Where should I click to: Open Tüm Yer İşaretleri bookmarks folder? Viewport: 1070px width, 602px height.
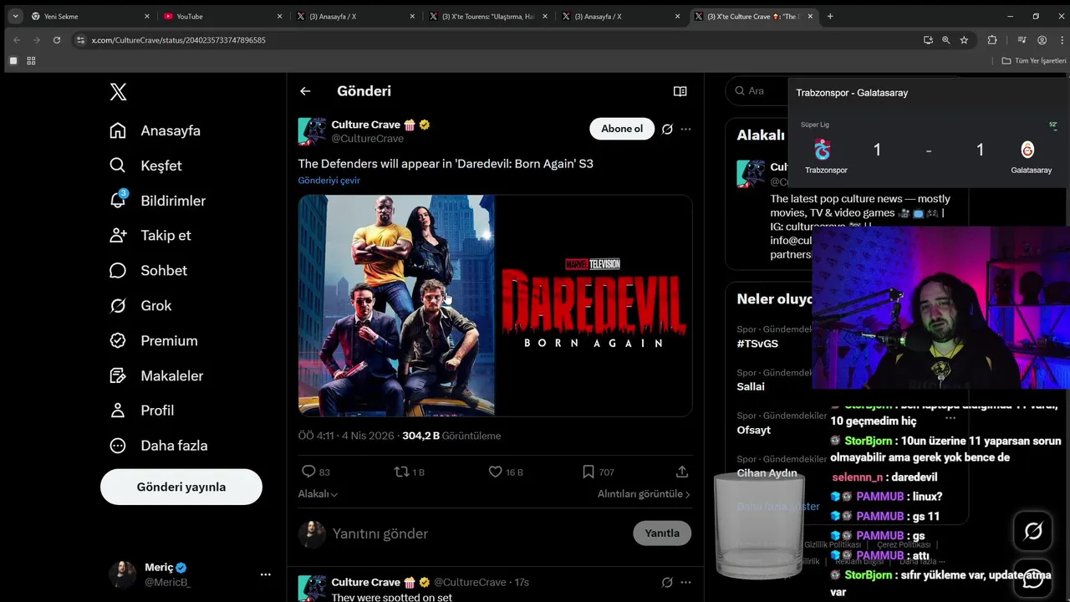(x=1034, y=61)
